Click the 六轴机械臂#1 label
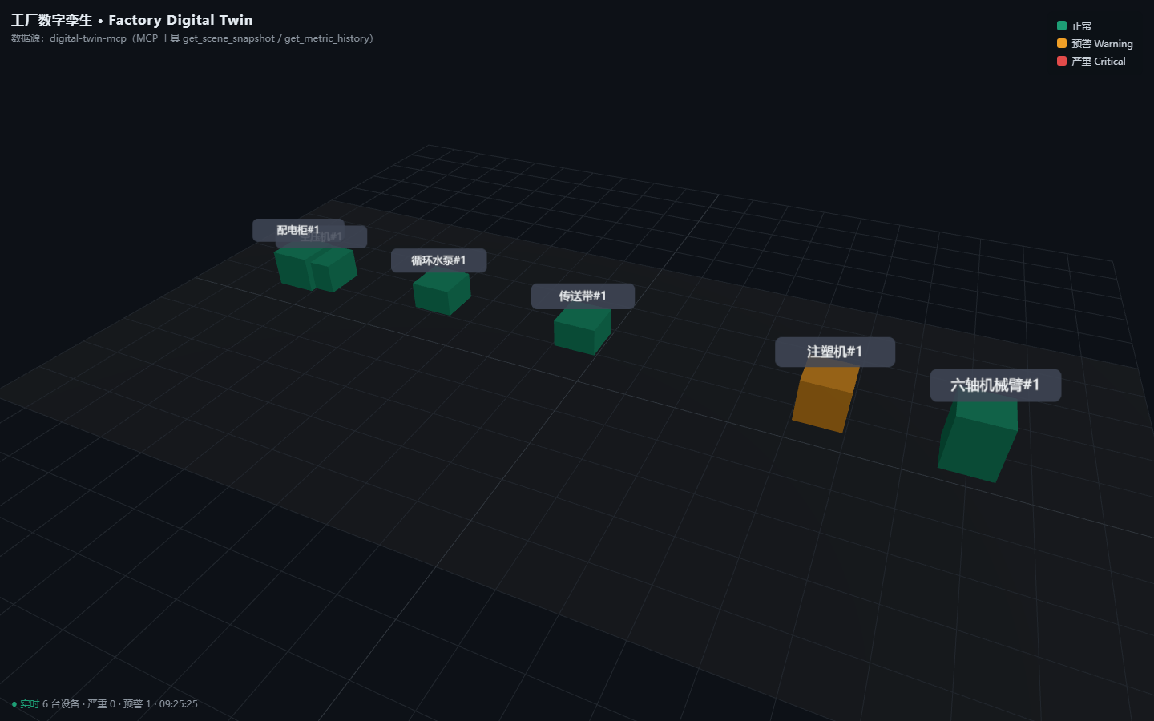Screen dimensions: 1154x721 (x=995, y=385)
